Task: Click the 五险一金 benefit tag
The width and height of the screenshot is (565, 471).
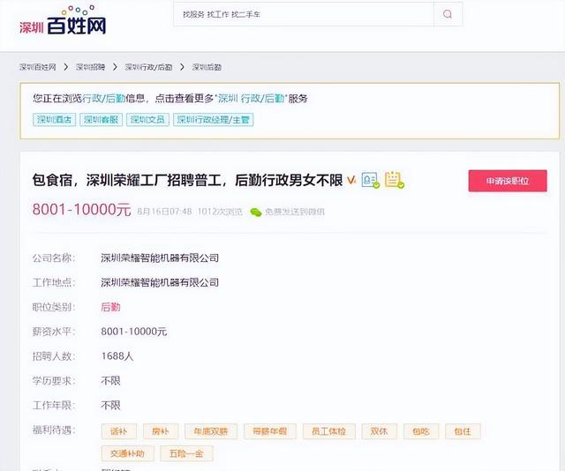Action: click(x=186, y=453)
